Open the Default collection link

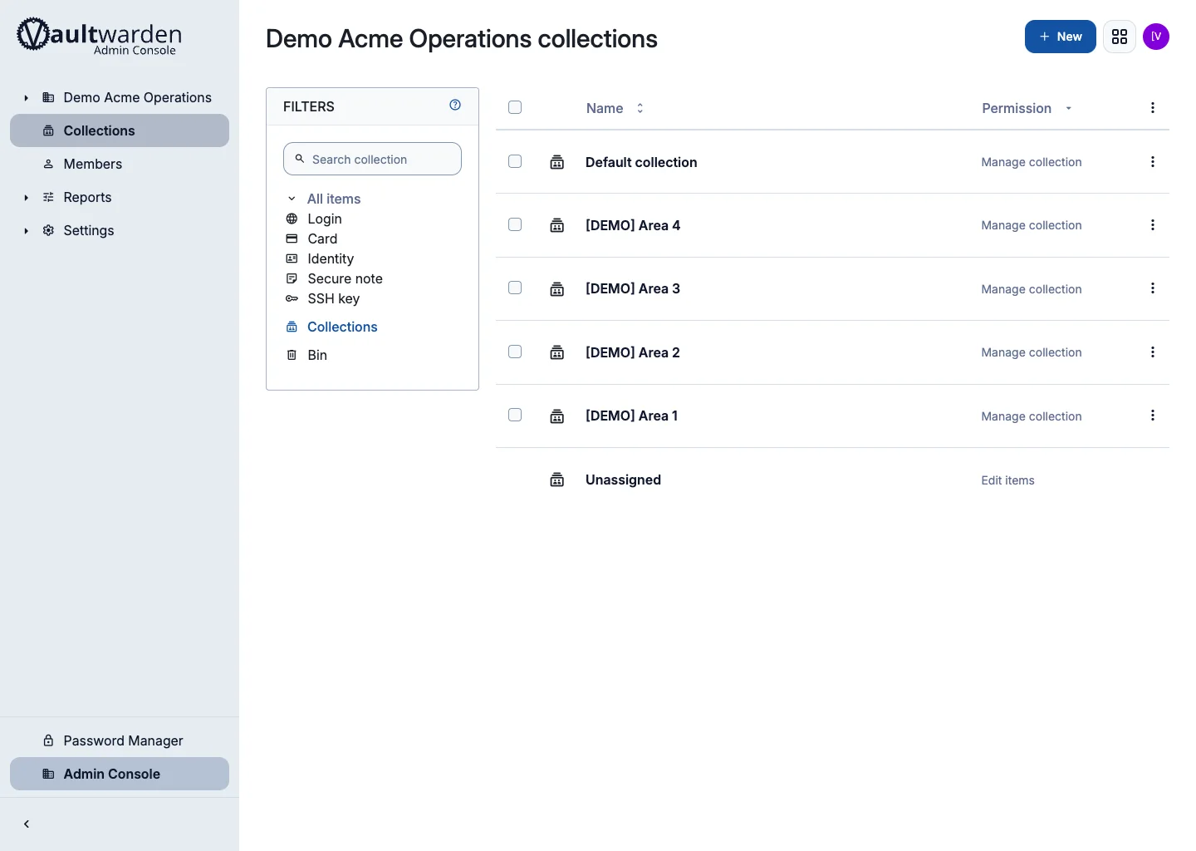point(641,162)
